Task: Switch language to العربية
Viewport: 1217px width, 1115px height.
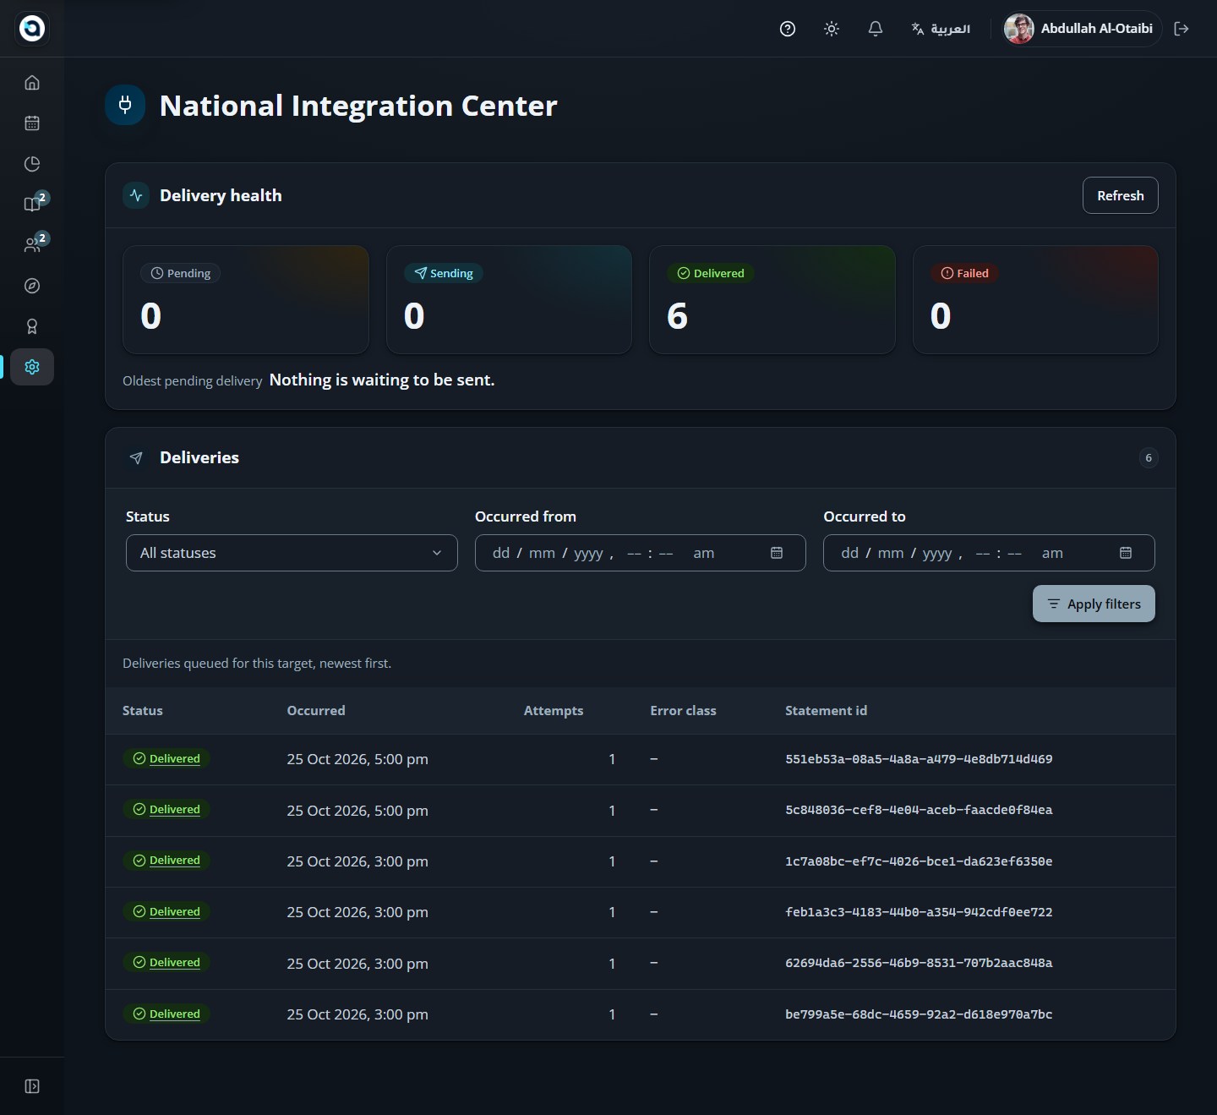Action: tap(941, 29)
